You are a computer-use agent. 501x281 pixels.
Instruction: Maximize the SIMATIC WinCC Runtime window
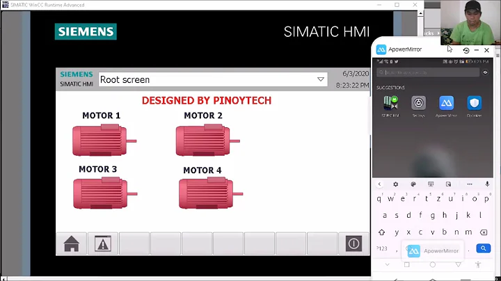(x=397, y=5)
